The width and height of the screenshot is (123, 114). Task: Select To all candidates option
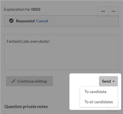point(99,102)
